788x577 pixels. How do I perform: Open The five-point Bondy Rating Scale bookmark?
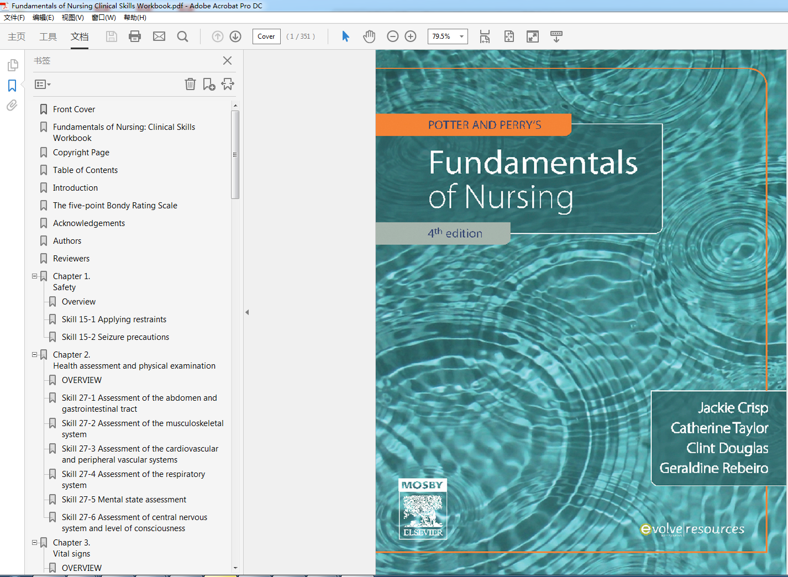pyautogui.click(x=115, y=206)
